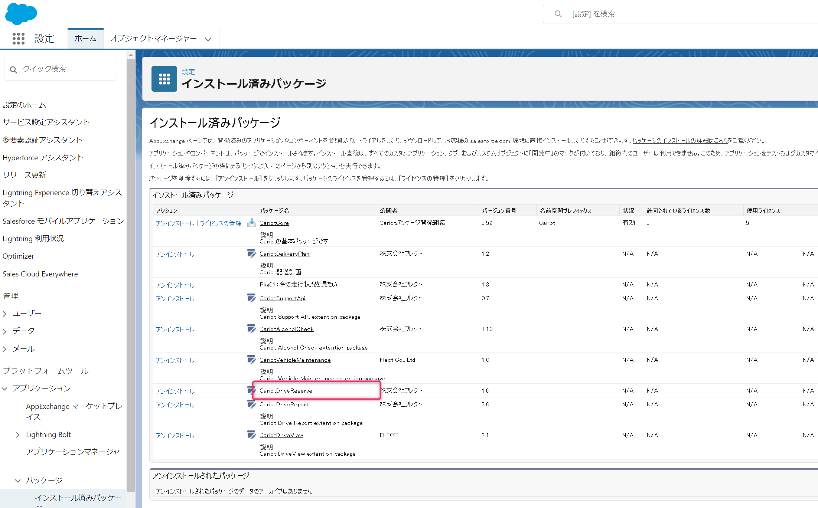Click アンインストール for CariotDriveReserve
The height and width of the screenshot is (508, 818).
point(175,391)
